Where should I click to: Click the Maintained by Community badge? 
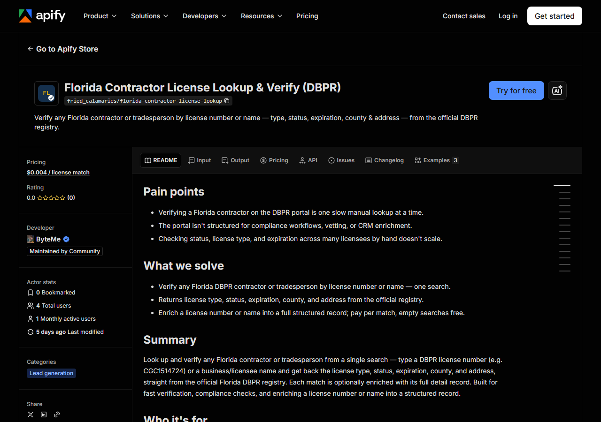[x=65, y=251]
